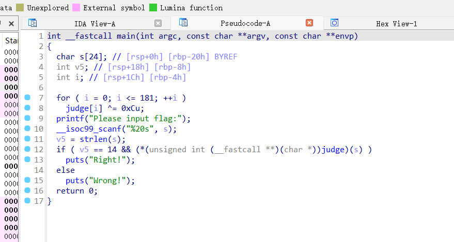The image size is (454, 242).
Task: Toggle breakpoint dot on line 8
Action: [27, 108]
